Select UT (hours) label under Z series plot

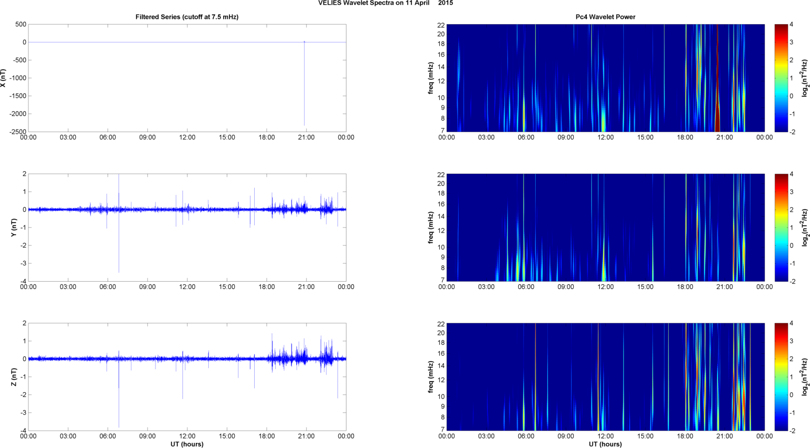point(187,444)
